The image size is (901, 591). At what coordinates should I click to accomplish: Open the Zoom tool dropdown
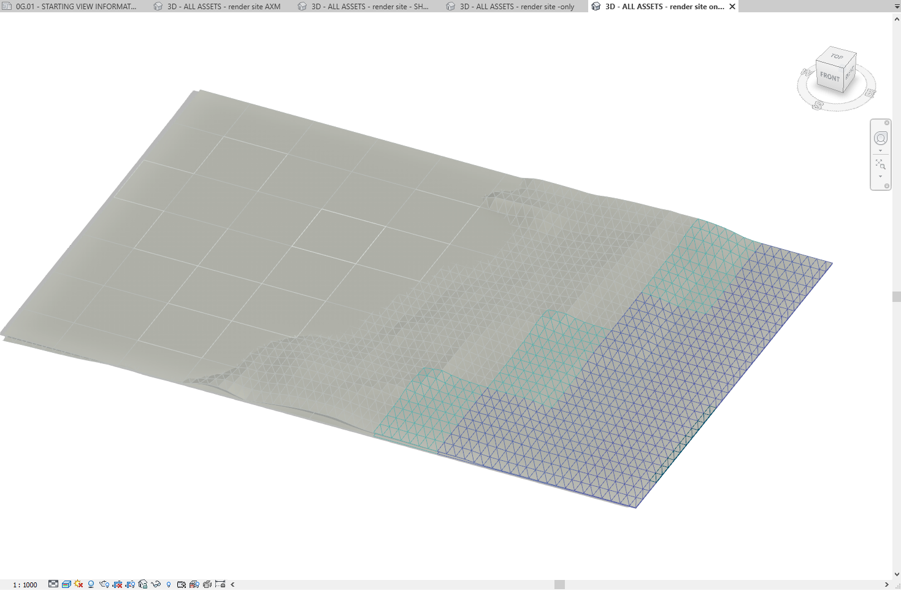click(x=880, y=177)
